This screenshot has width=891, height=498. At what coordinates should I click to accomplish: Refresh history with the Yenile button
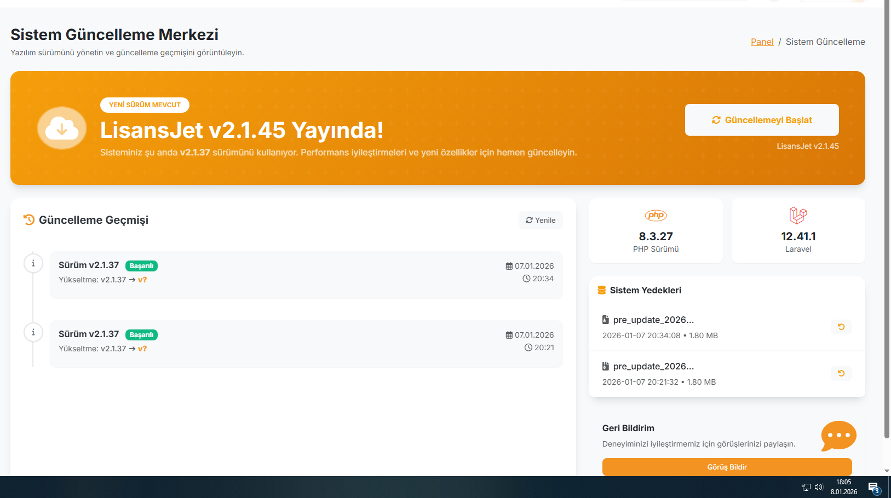coord(541,220)
